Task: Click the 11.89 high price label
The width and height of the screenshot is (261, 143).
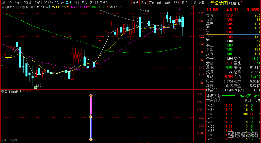Action: point(146,11)
